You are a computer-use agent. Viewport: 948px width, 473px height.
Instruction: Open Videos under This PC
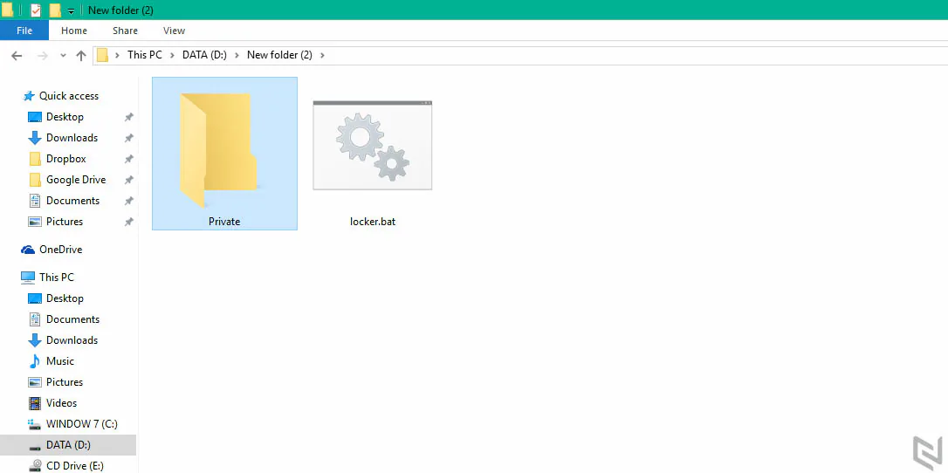[x=61, y=403]
